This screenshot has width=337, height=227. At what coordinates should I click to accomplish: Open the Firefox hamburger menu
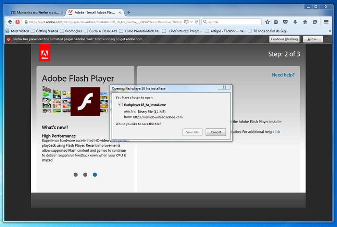tap(326, 22)
